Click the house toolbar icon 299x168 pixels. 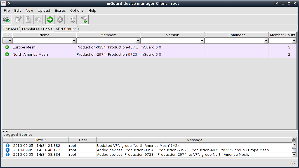pyautogui.click(x=38, y=20)
